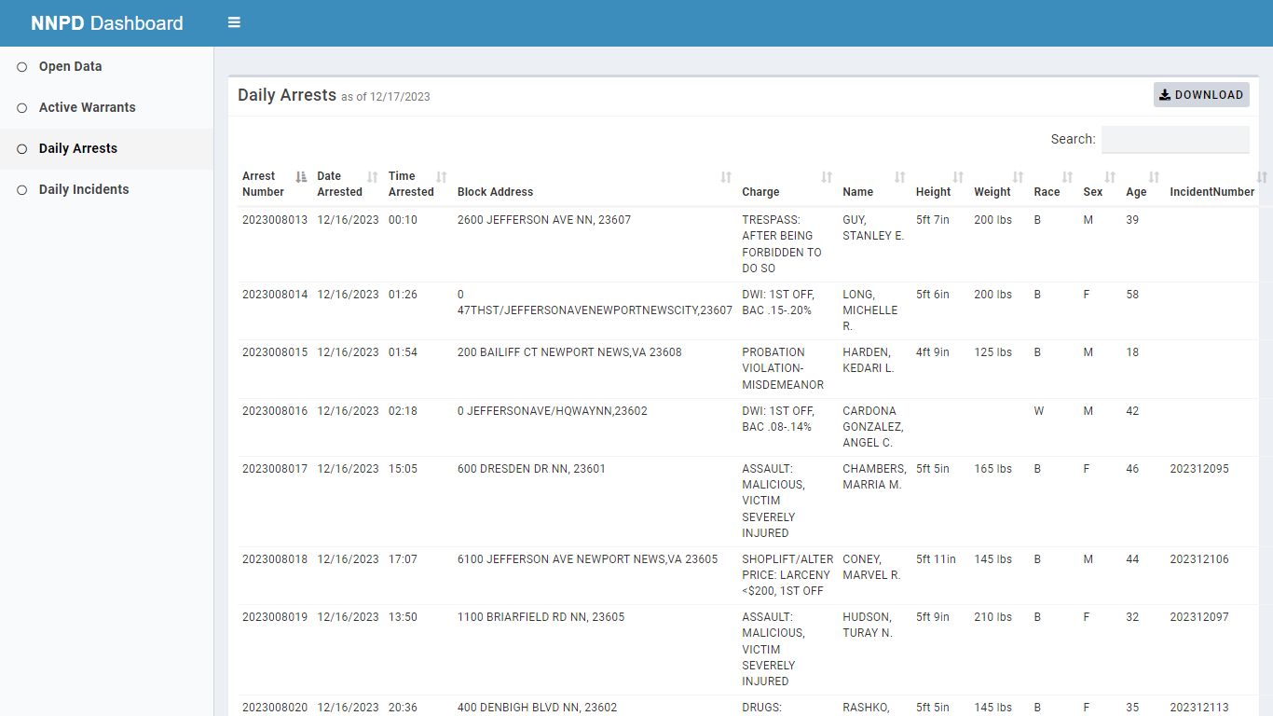
Task: Sort by Age column arrow
Action: tap(1154, 177)
